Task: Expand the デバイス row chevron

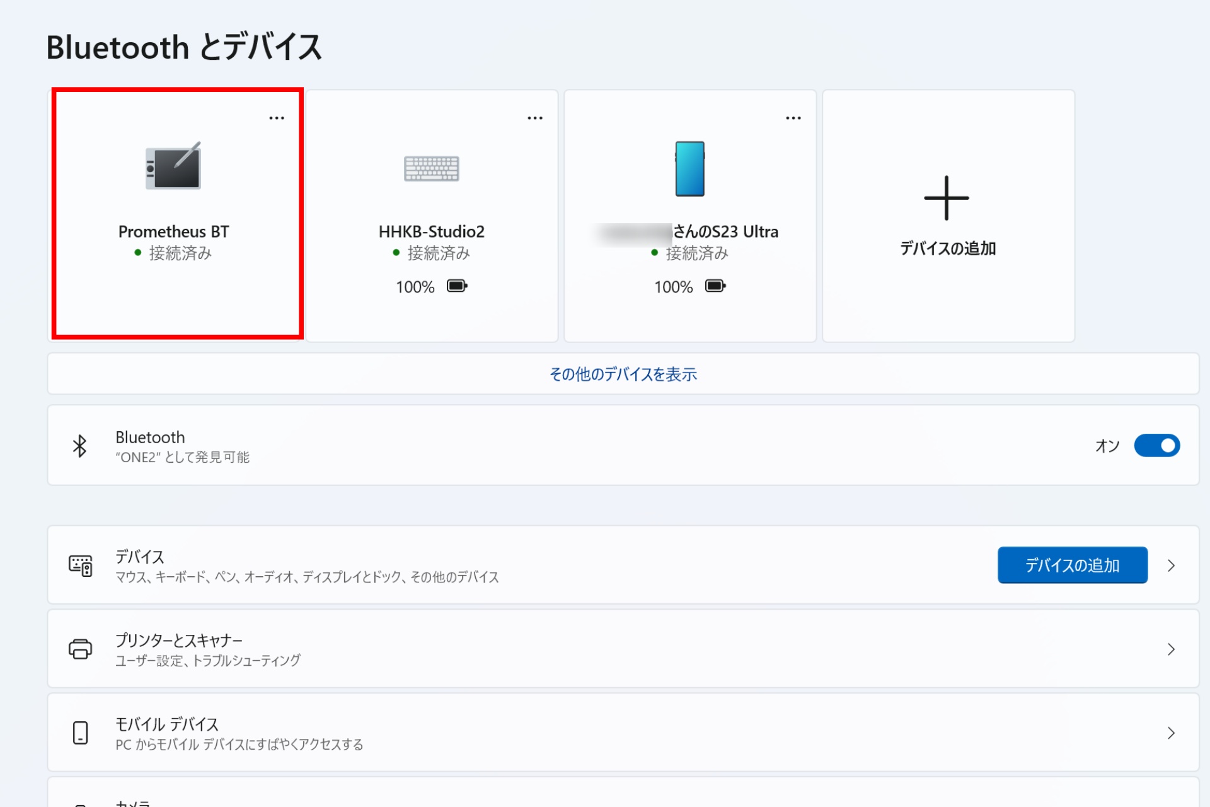Action: pyautogui.click(x=1171, y=566)
